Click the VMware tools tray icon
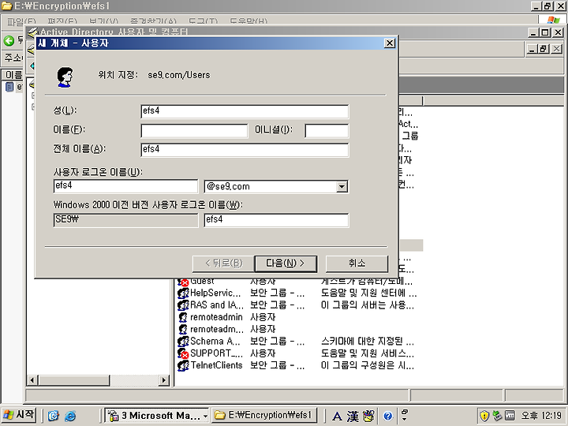 [x=510, y=416]
